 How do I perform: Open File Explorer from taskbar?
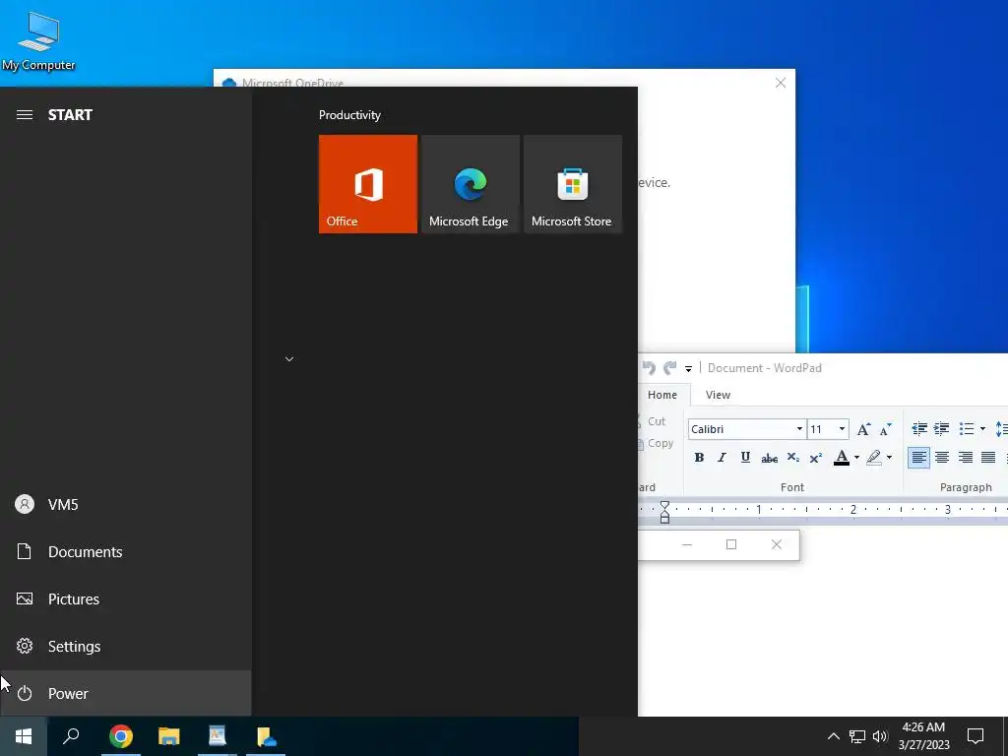tap(169, 736)
